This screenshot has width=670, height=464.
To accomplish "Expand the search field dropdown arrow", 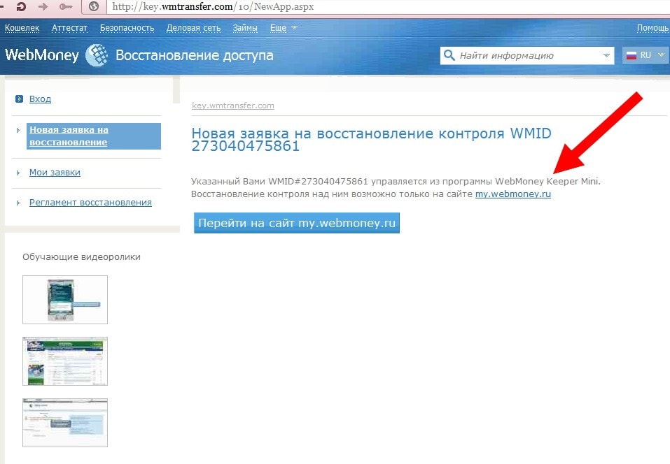I will [606, 55].
